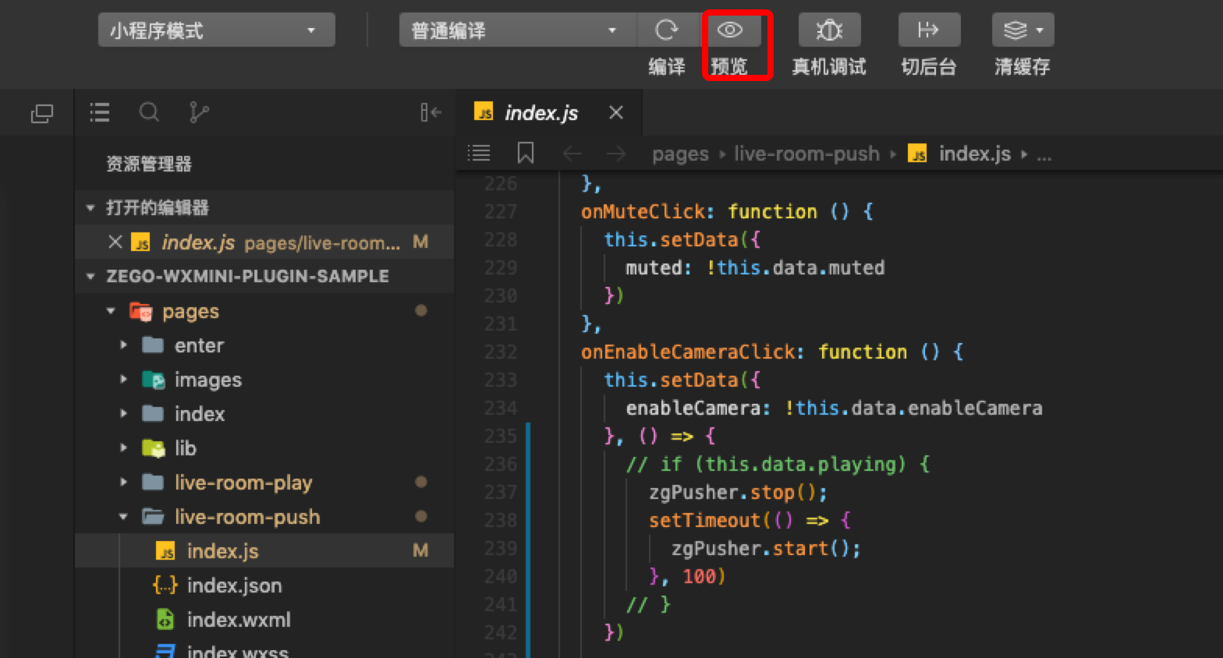Click the muted: !this.data.muted line
Viewport: 1223px width, 658px height.
(x=755, y=268)
